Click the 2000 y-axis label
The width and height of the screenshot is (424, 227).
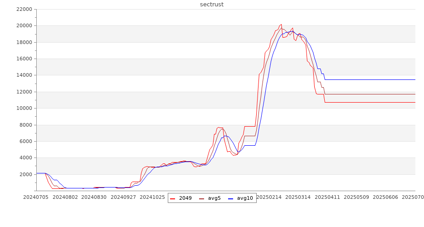click(25, 174)
